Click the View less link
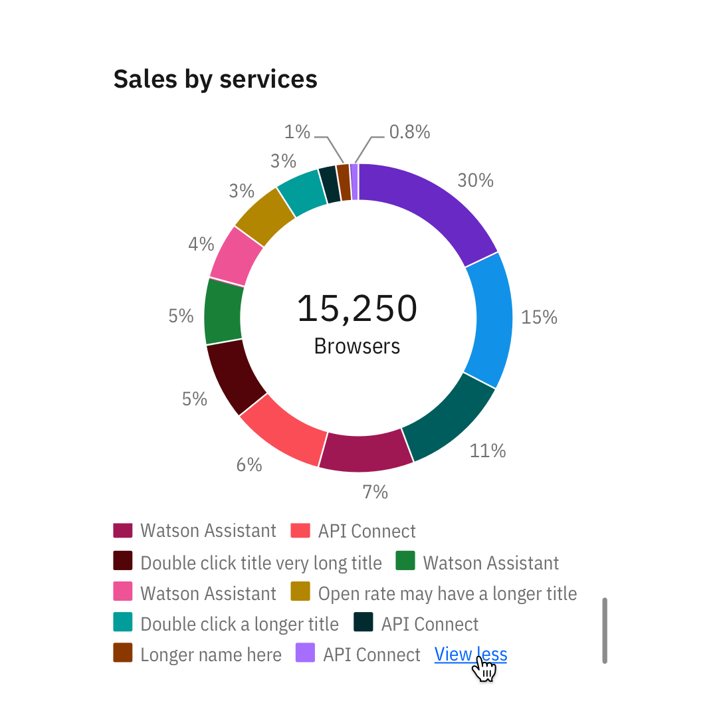This screenshot has width=723, height=723. (x=470, y=655)
